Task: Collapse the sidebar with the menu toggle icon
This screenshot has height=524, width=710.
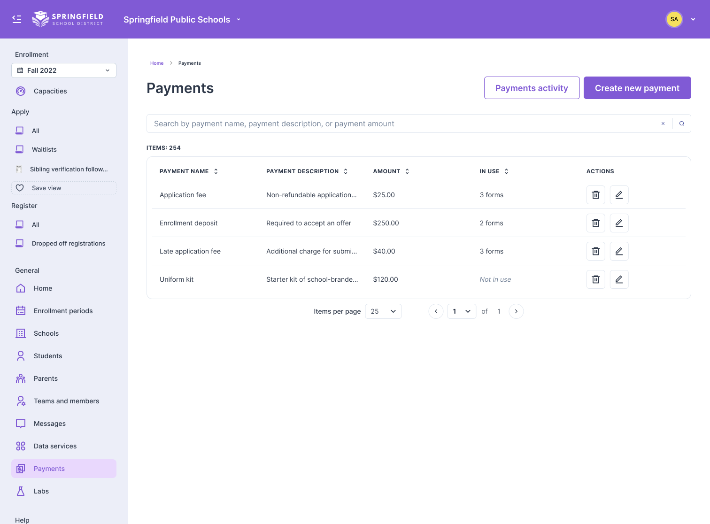Action: [17, 19]
